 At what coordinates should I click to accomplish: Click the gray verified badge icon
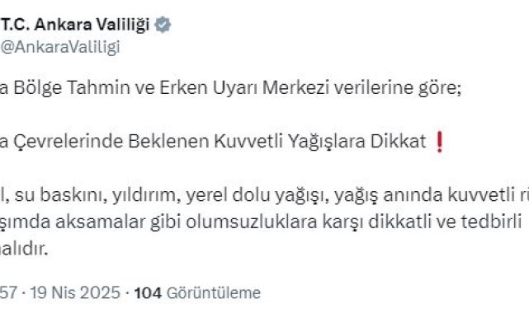[x=163, y=25]
